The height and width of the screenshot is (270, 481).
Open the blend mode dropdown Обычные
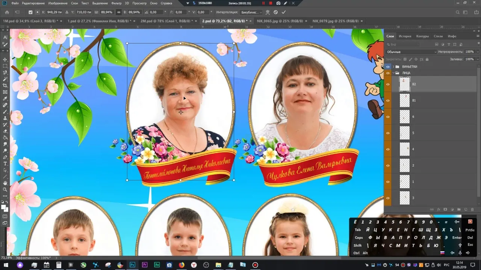tap(411, 52)
